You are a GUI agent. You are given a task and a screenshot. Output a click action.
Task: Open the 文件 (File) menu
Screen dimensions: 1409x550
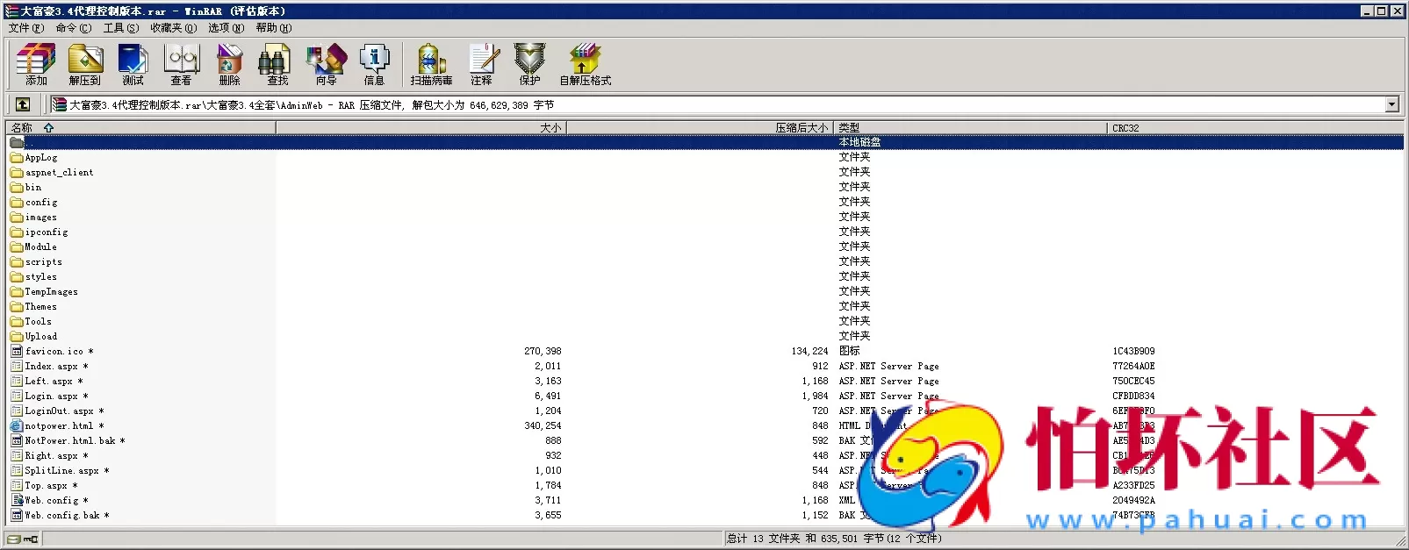25,28
